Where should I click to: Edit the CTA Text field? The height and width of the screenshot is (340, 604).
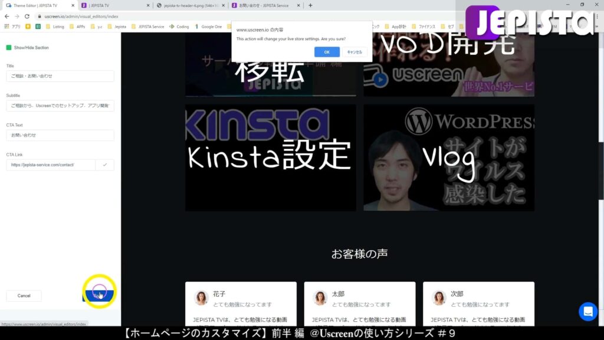point(60,135)
